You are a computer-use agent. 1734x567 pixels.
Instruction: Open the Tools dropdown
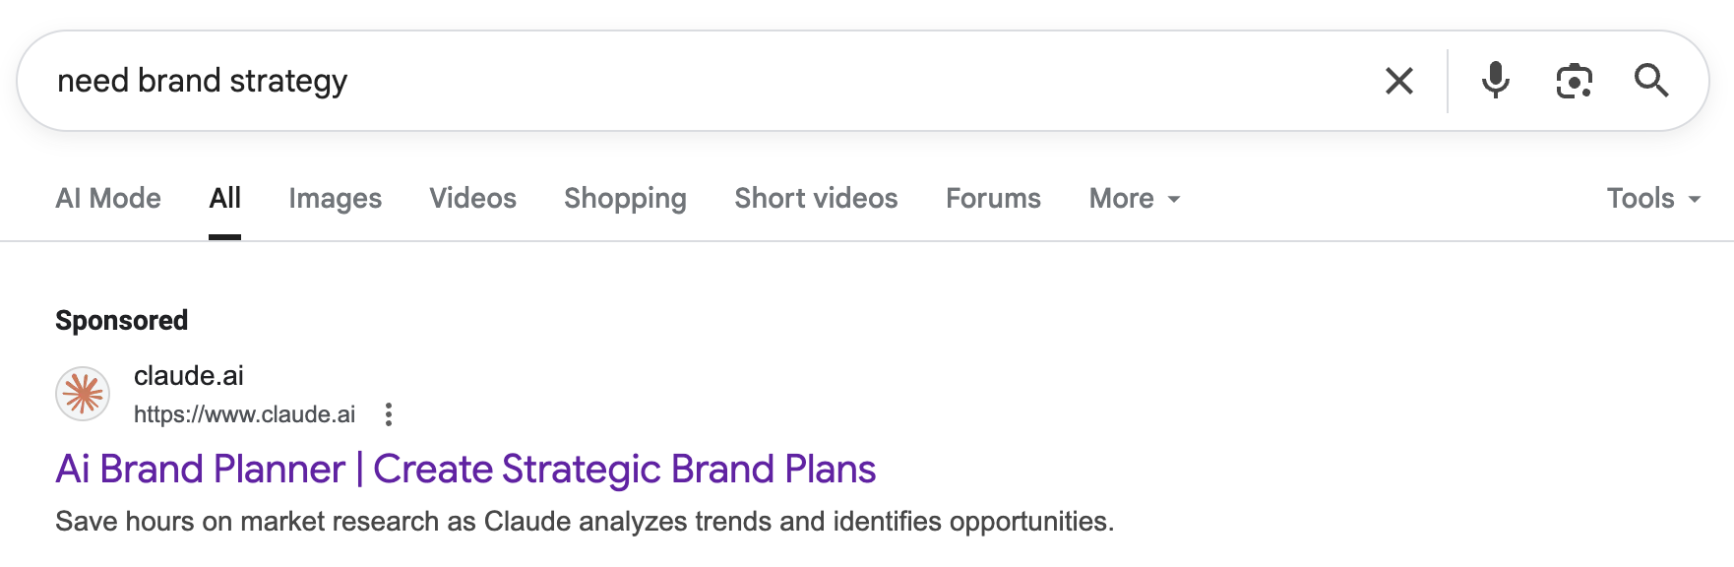click(1652, 199)
